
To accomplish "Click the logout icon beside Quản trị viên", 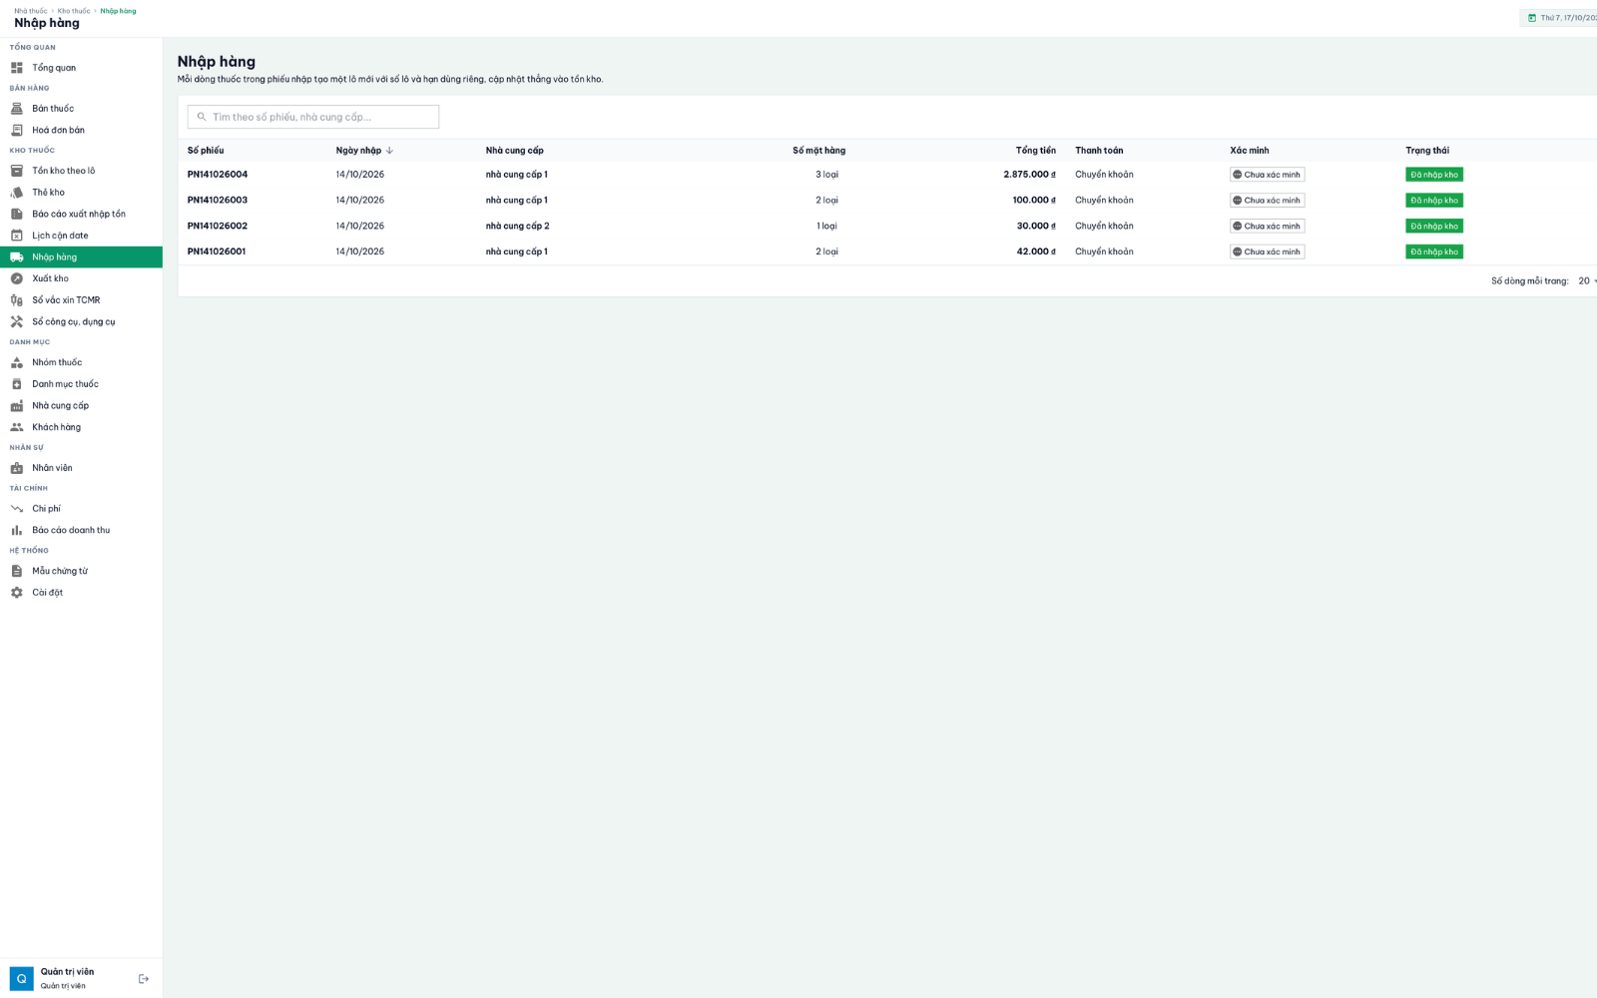I will click(x=144, y=979).
